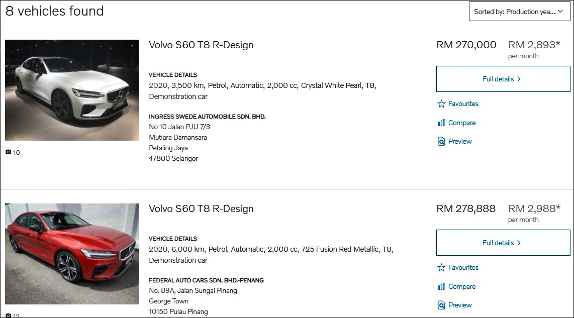Click the Compare bar-chart icon for red Volvo
The width and height of the screenshot is (574, 318).
(441, 286)
